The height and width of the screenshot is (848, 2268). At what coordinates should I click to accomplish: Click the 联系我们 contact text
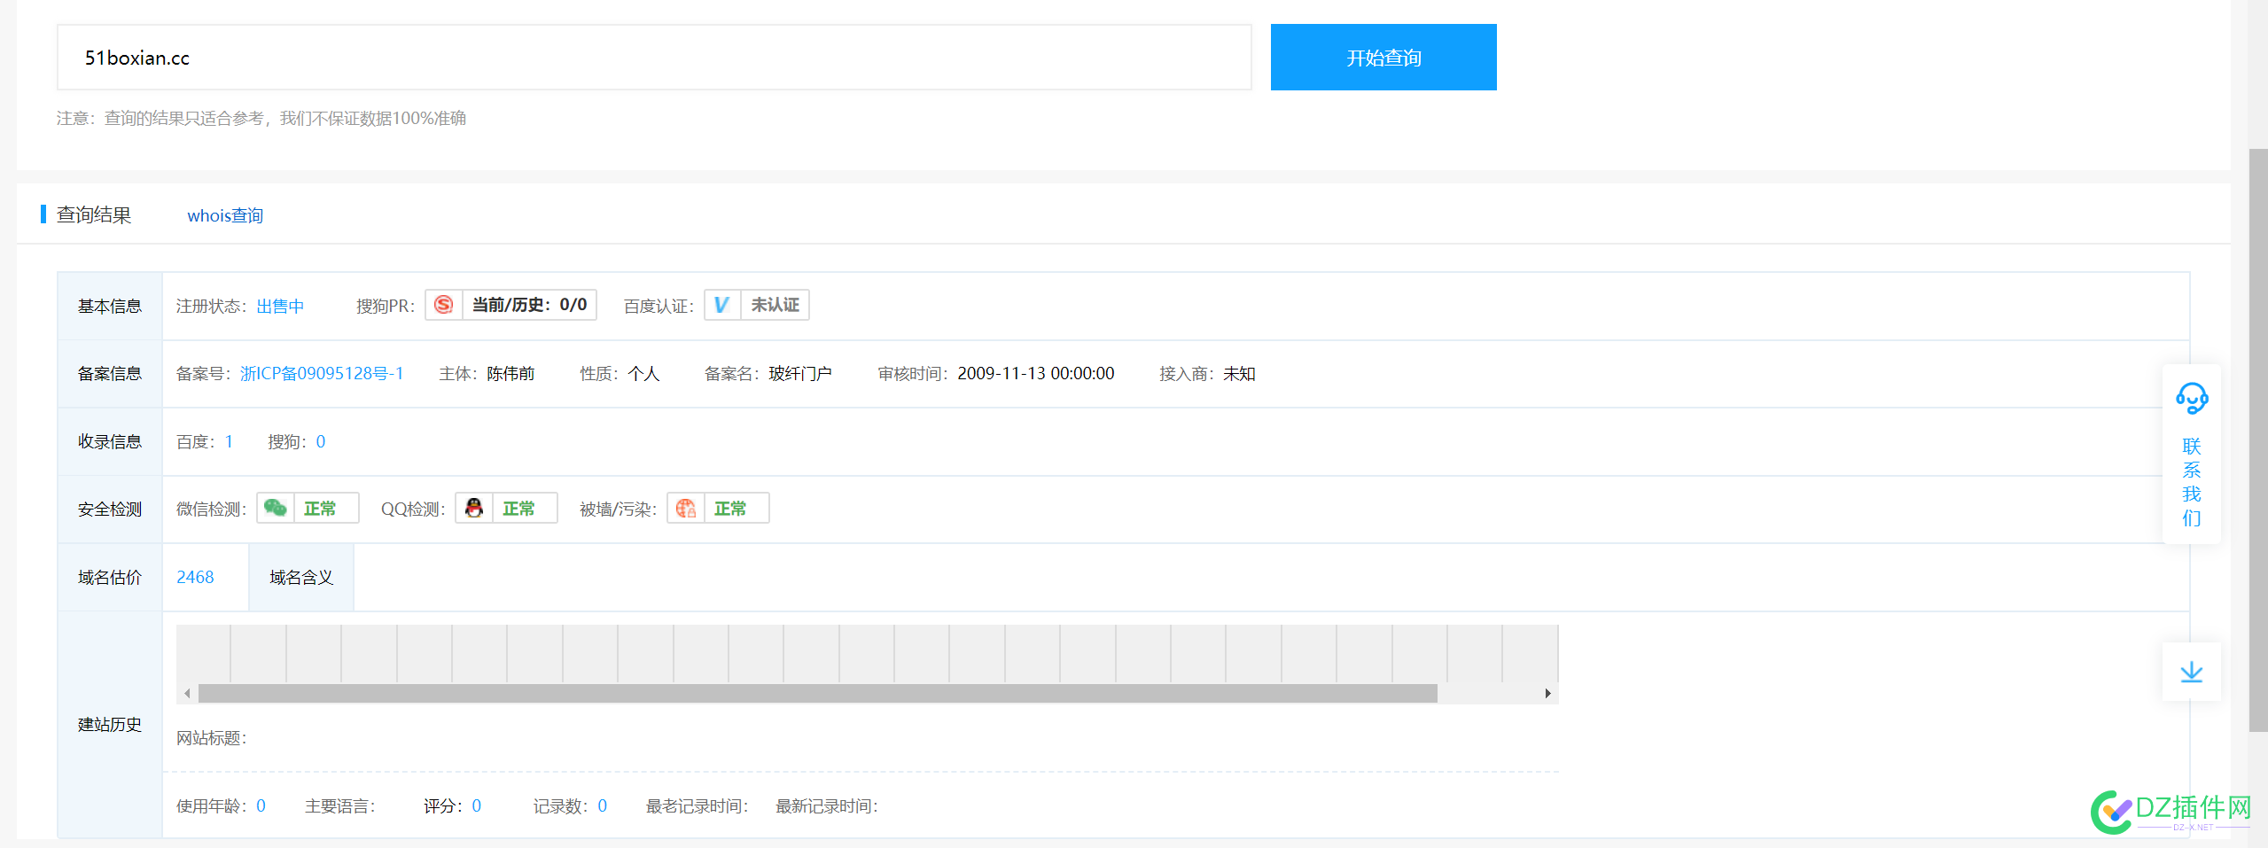(2192, 482)
